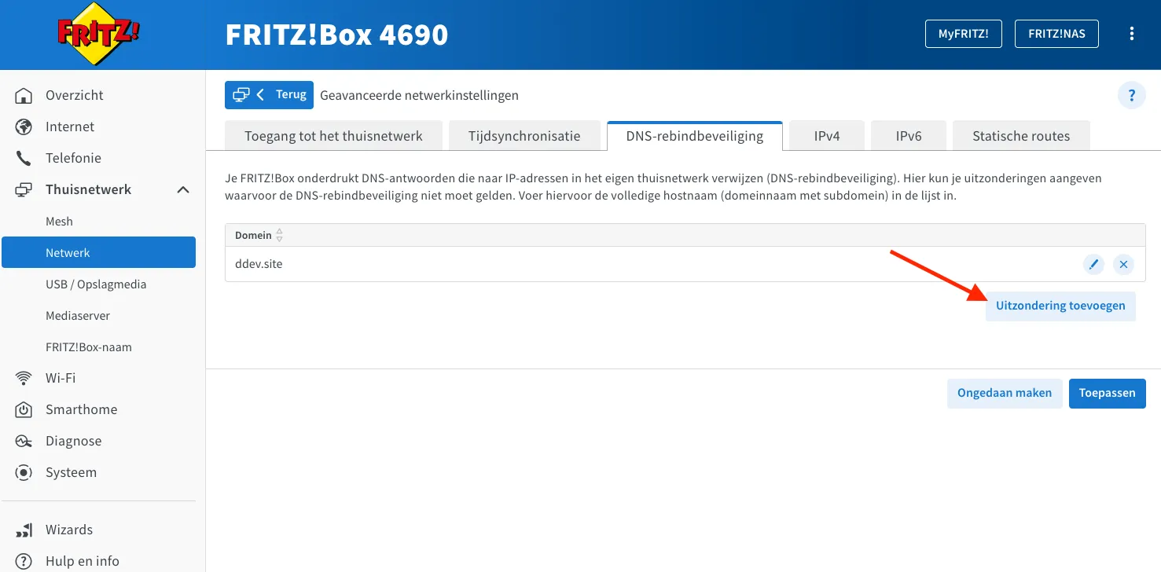Click the Wizards icon
Viewport: 1161px width, 572px height.
point(24,530)
